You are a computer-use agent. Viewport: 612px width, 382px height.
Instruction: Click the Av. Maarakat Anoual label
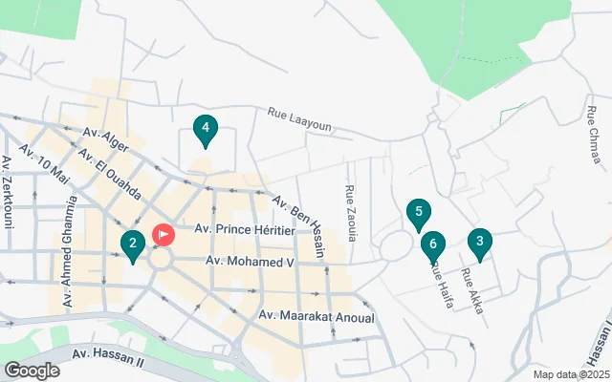(x=317, y=316)
